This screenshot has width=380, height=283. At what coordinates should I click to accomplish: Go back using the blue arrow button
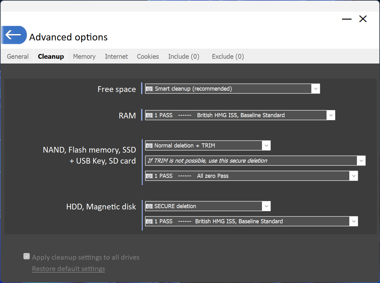pyautogui.click(x=14, y=35)
